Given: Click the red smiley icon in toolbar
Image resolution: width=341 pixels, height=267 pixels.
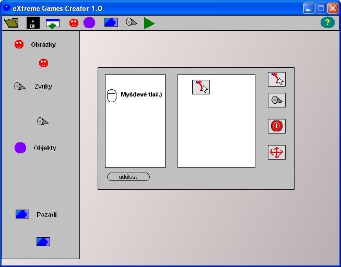Looking at the screenshot, I should [74, 23].
